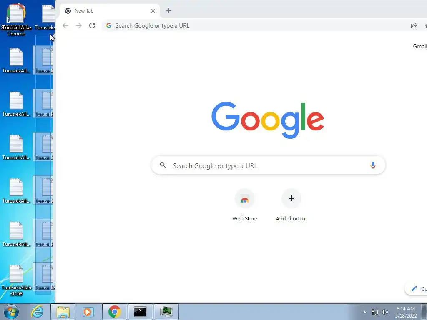427x320 pixels.
Task: Open the Gmail link
Action: (x=419, y=46)
